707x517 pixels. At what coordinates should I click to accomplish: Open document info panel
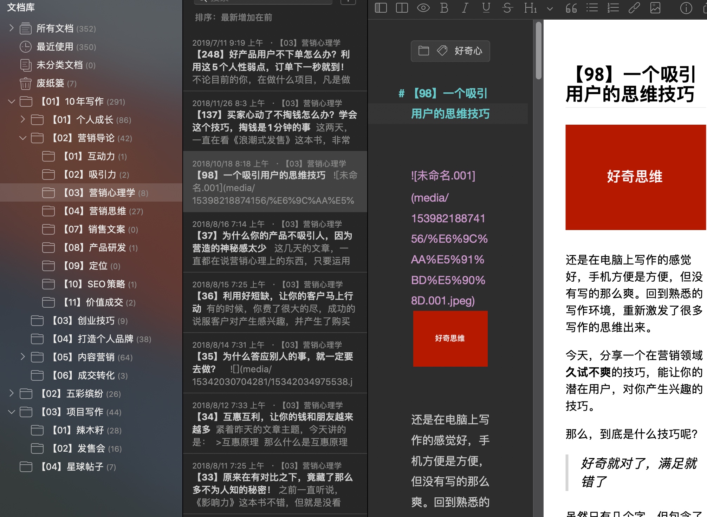tap(686, 8)
